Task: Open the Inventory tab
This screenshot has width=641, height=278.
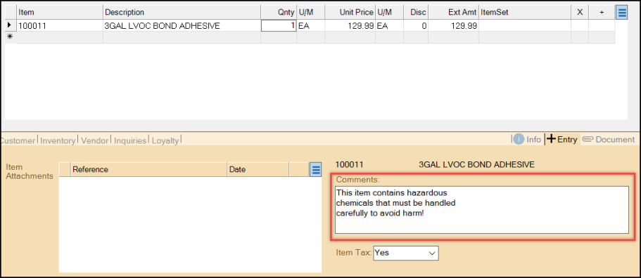Action: 58,140
